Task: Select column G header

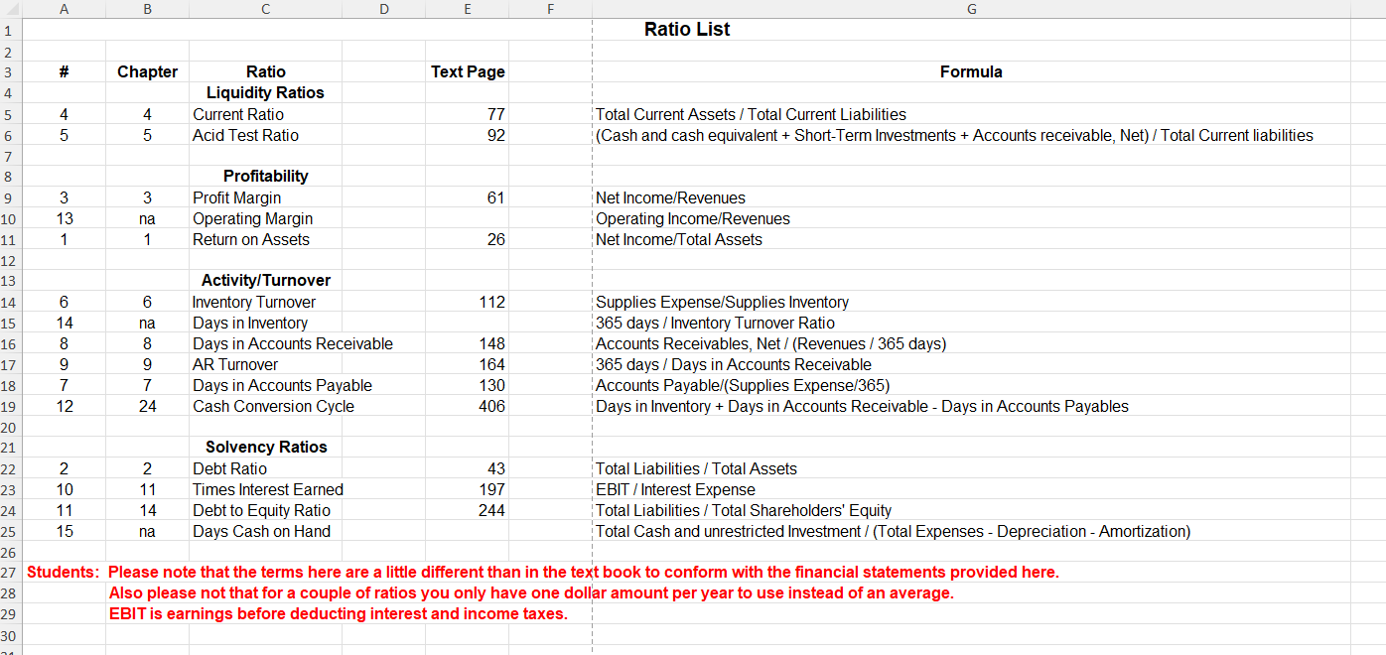Action: pos(971,9)
